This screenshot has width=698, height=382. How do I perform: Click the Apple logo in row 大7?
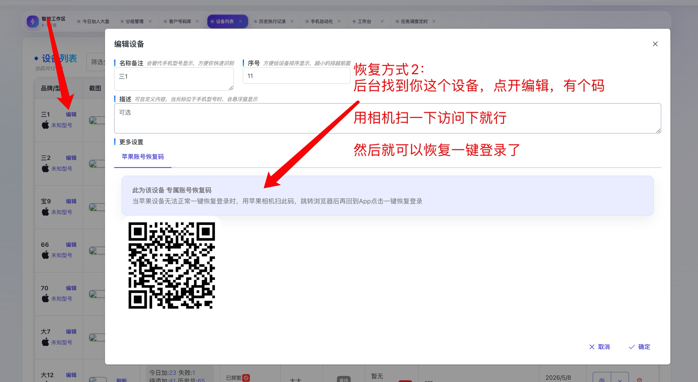pos(45,342)
